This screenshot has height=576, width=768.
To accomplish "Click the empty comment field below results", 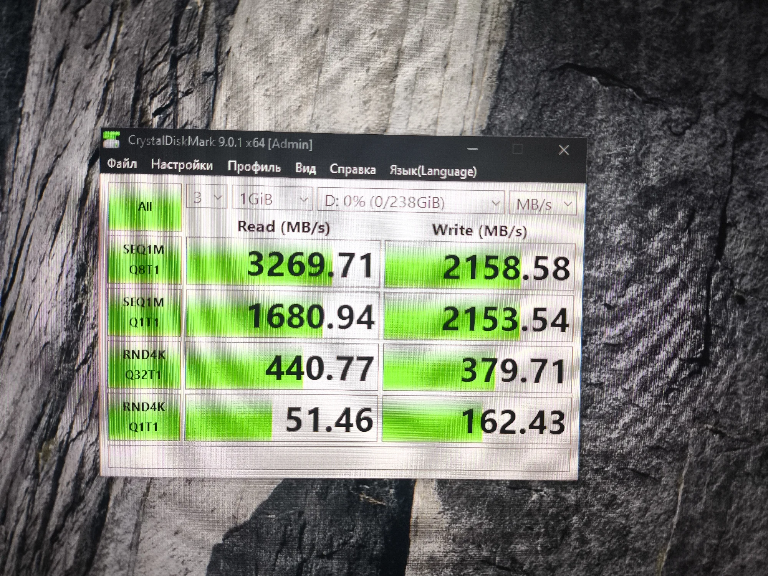I will click(x=339, y=458).
